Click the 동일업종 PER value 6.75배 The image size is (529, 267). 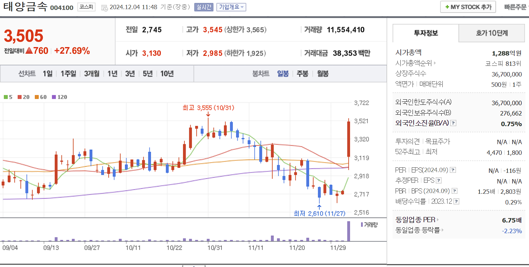(x=512, y=220)
